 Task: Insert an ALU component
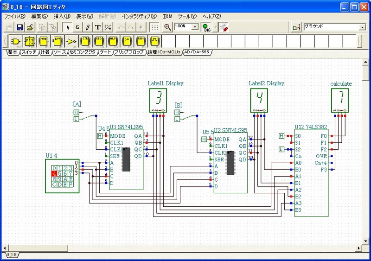pyautogui.click(x=114, y=41)
